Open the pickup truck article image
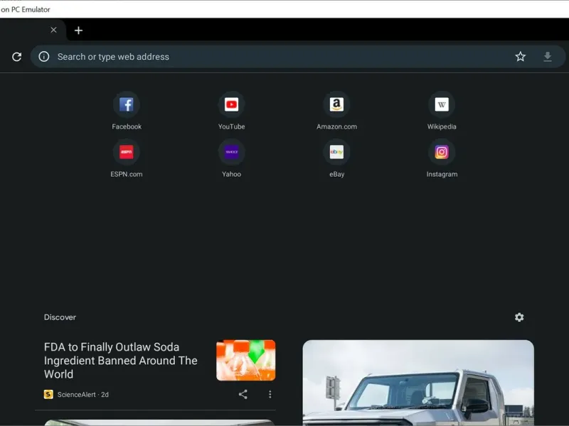This screenshot has width=569, height=426. coord(418,383)
